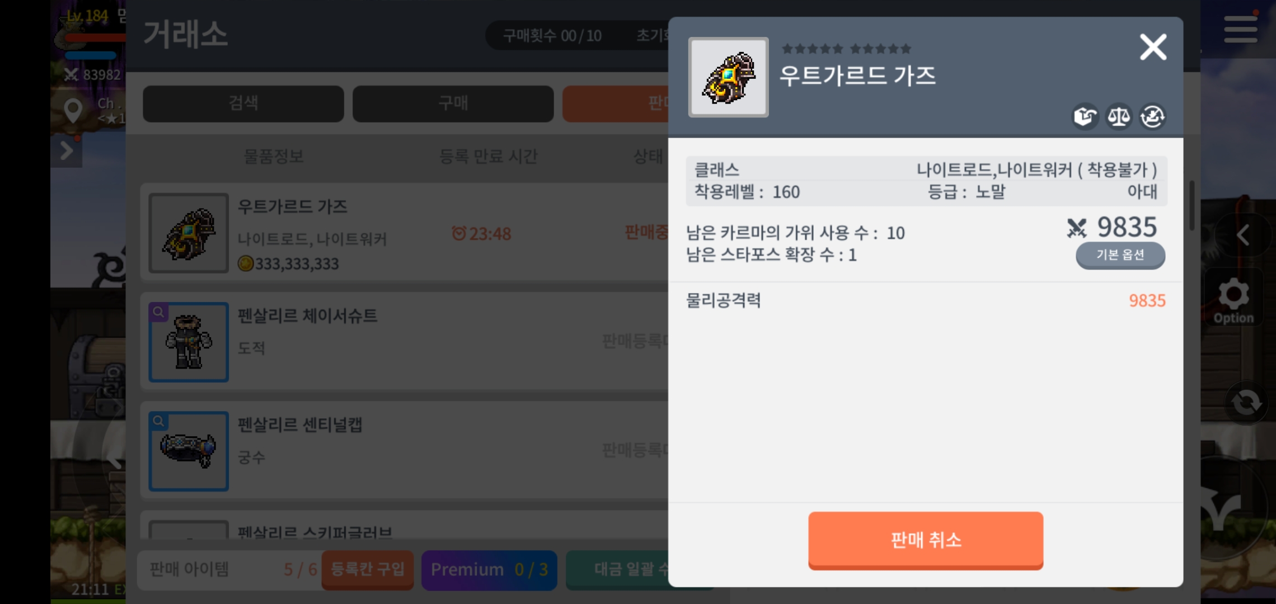Open the item share icon in popup header
This screenshot has height=604, width=1276.
pos(1085,116)
